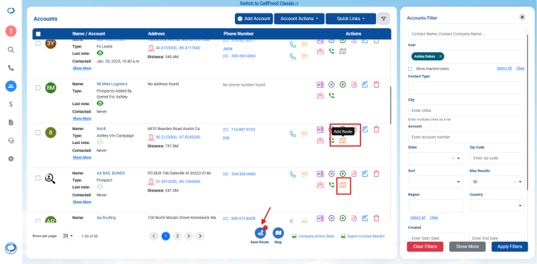Delete the 8str8 account with the trash icon
The height and width of the screenshot is (264, 537).
[x=377, y=129]
